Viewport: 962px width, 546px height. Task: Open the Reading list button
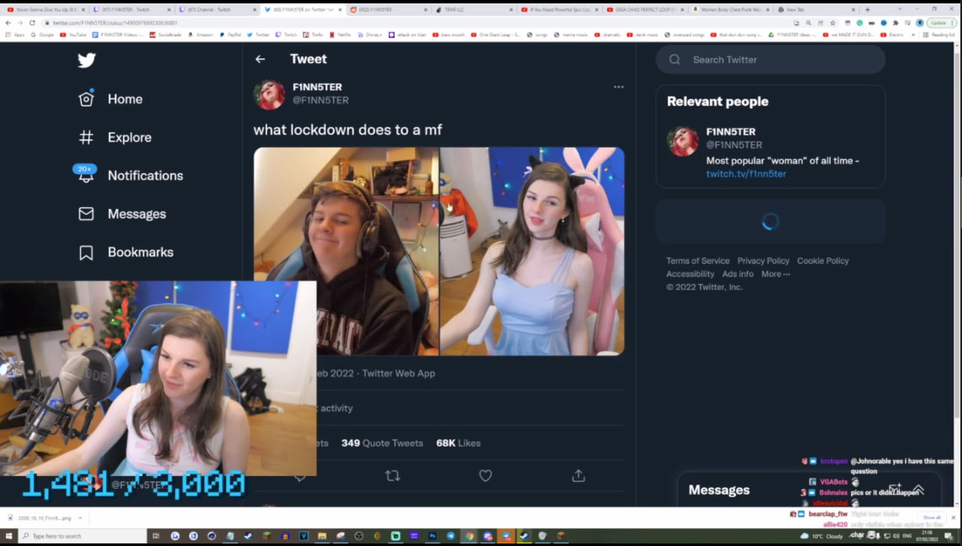[x=940, y=35]
